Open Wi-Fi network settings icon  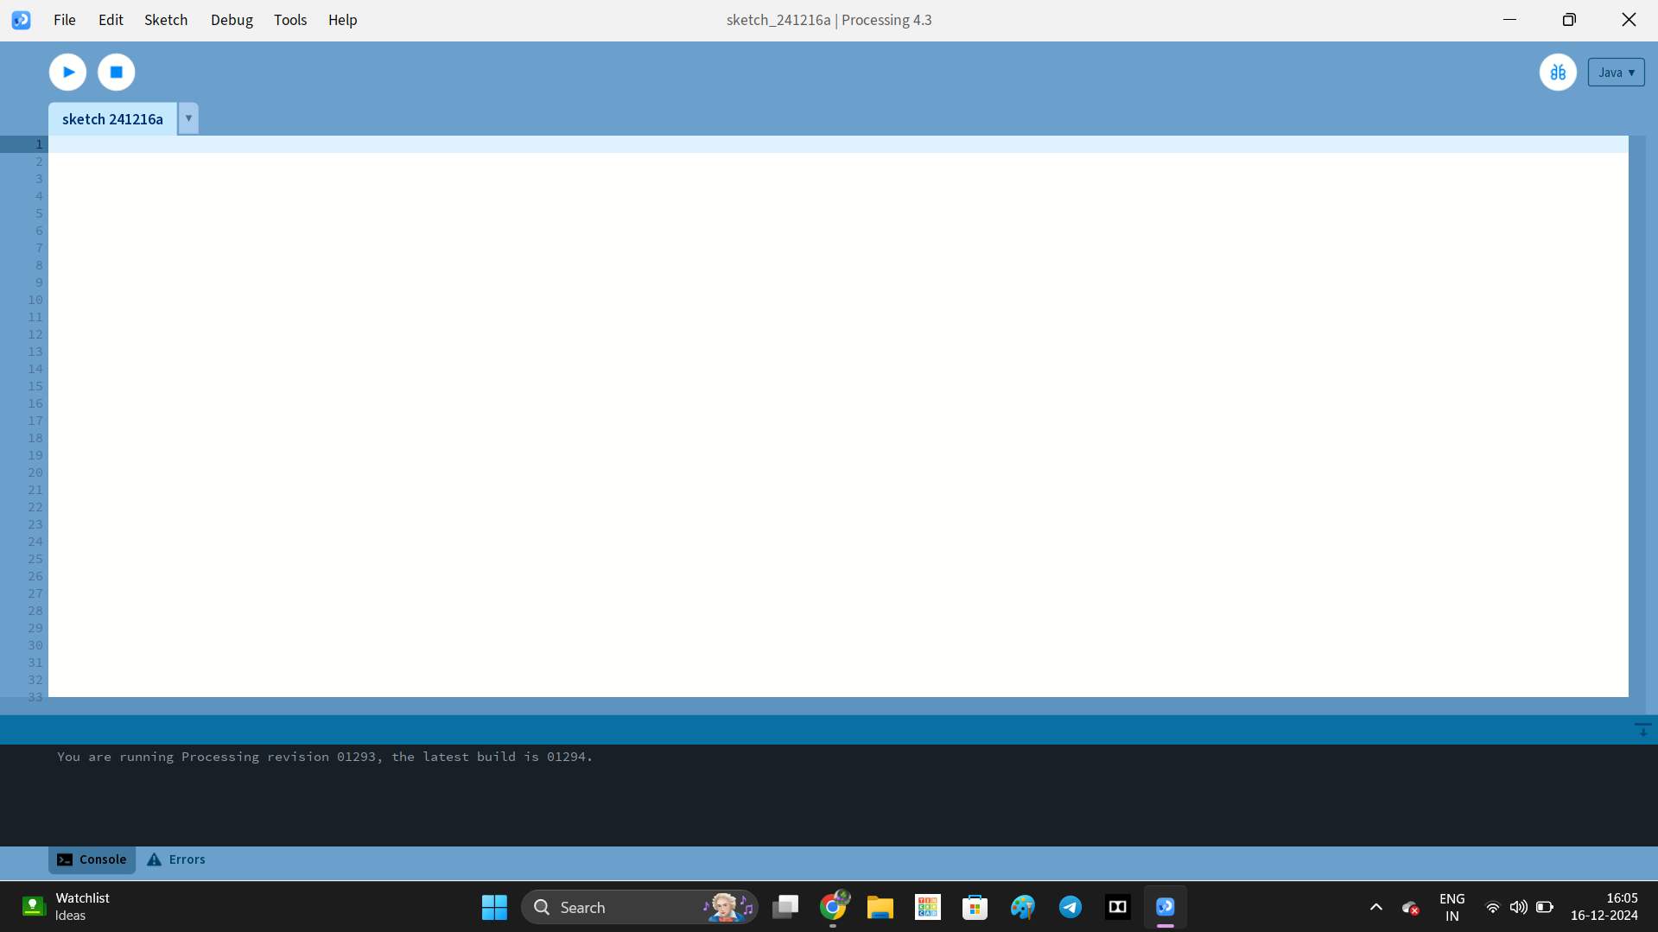tap(1492, 907)
